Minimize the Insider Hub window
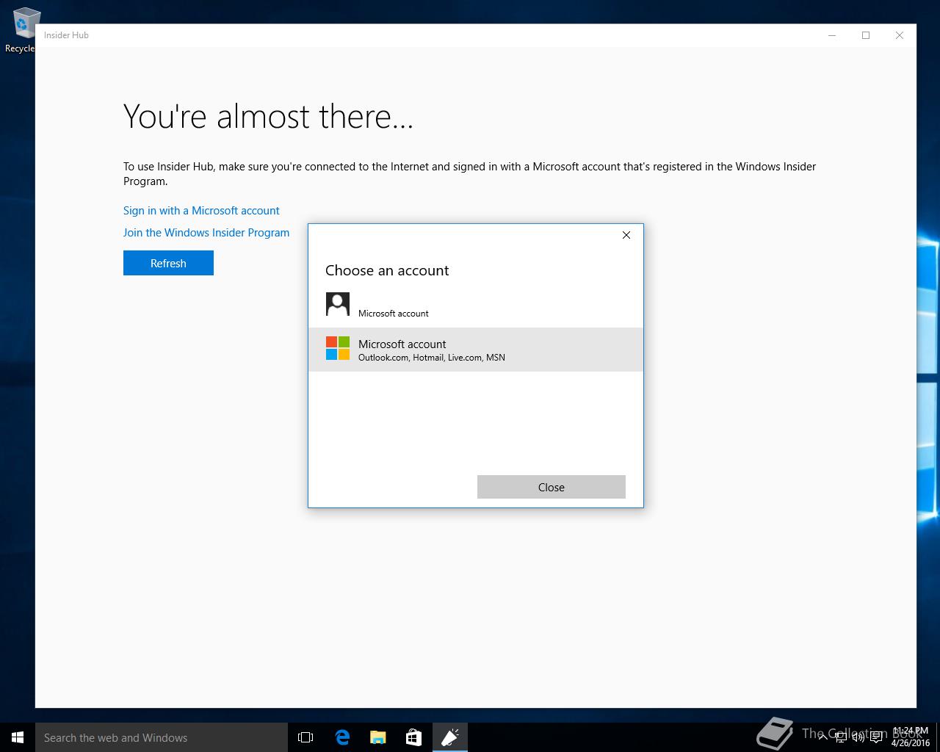Viewport: 940px width, 752px height. coord(832,35)
